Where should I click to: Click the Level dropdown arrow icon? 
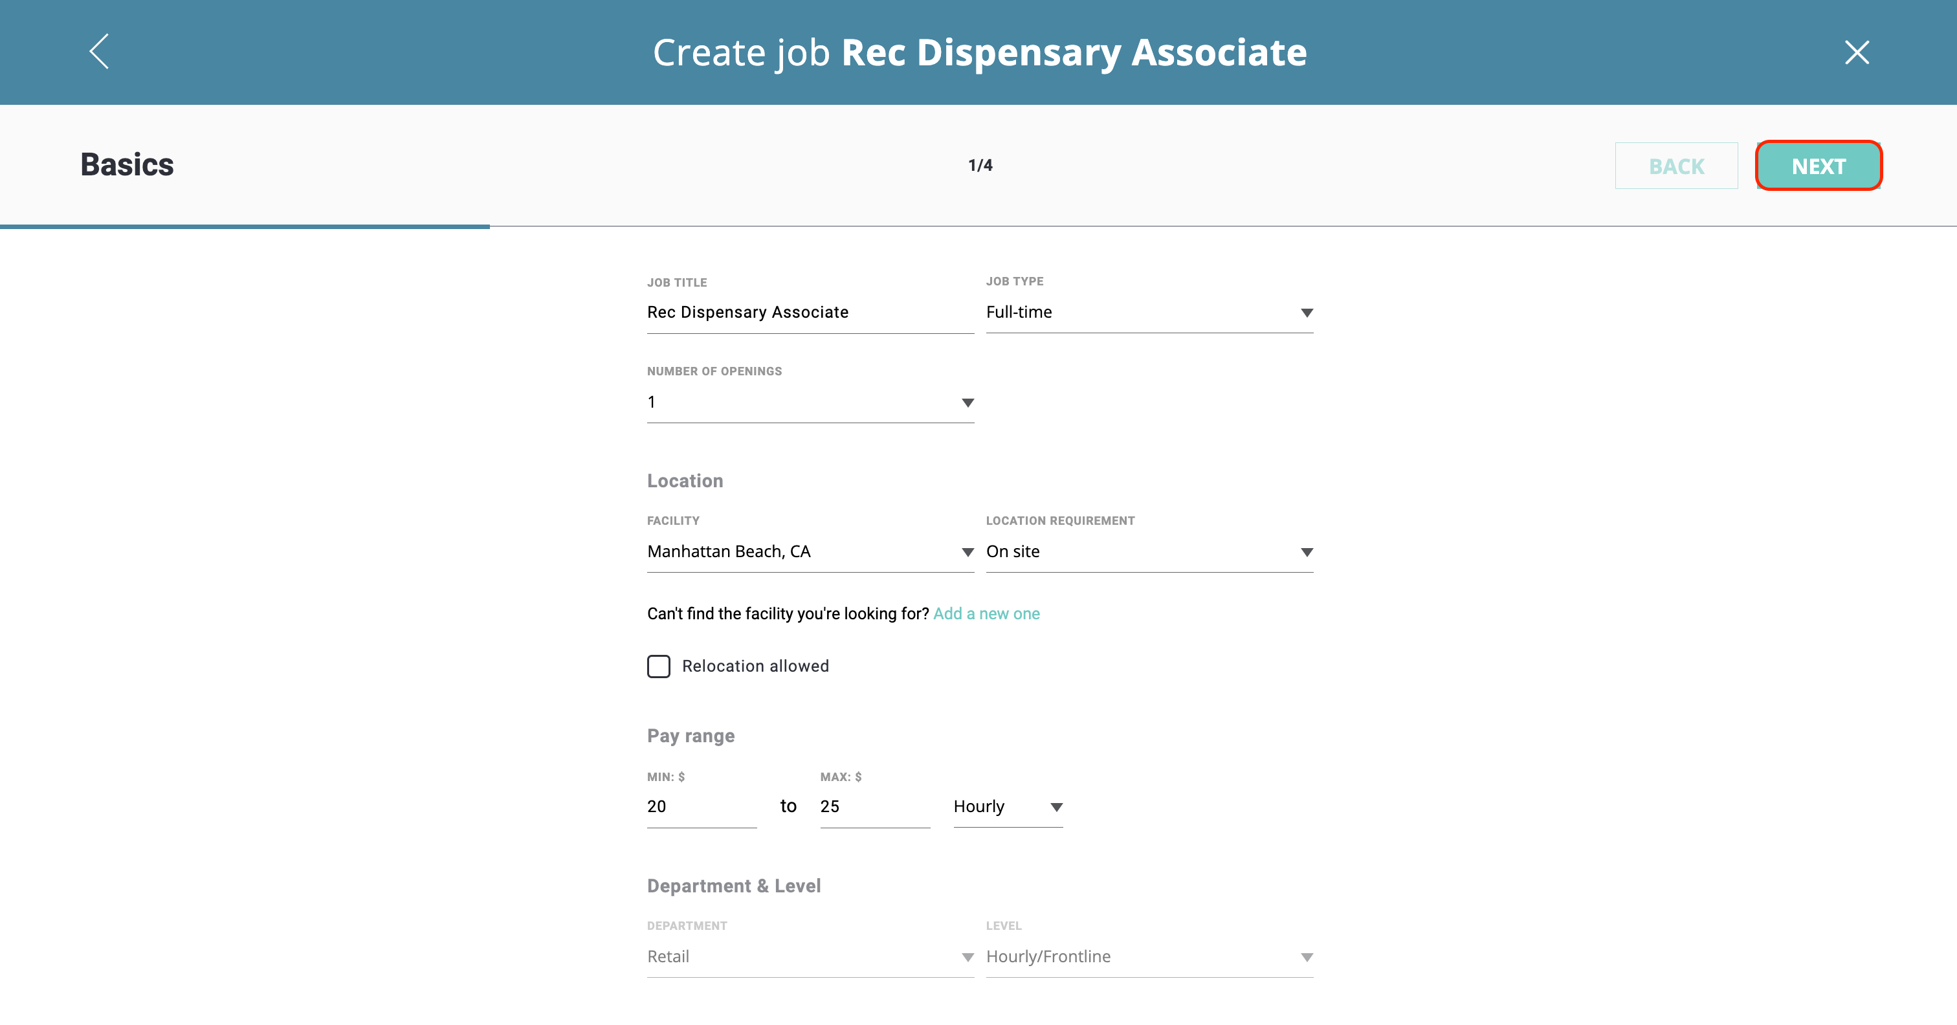coord(1307,957)
